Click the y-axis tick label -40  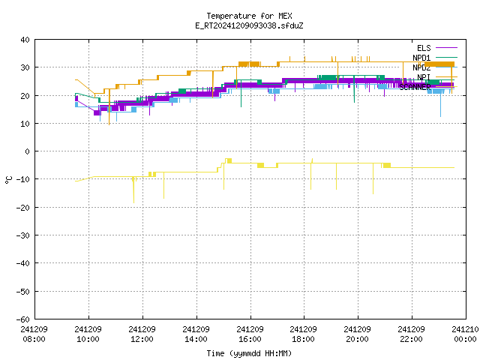tap(23, 263)
